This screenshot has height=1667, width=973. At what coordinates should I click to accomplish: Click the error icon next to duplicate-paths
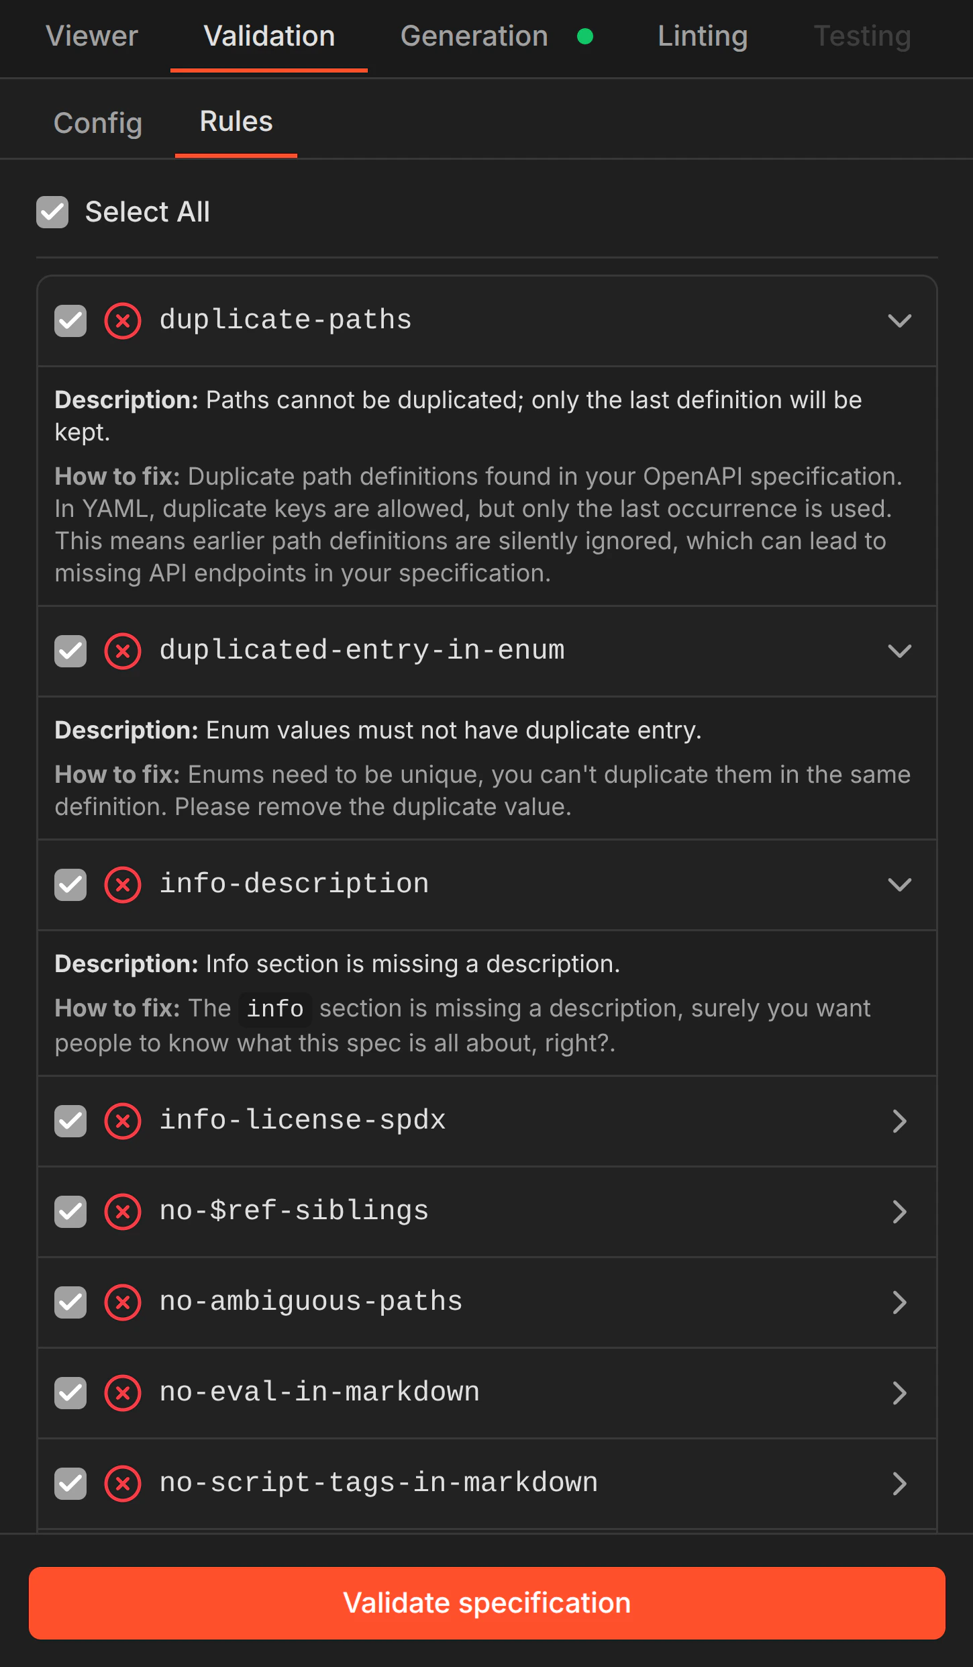click(x=123, y=321)
